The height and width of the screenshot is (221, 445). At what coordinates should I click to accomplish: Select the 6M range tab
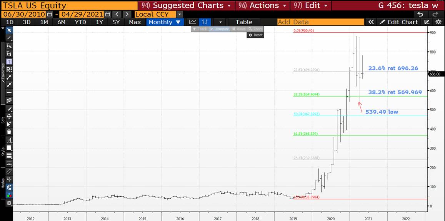tap(61, 22)
